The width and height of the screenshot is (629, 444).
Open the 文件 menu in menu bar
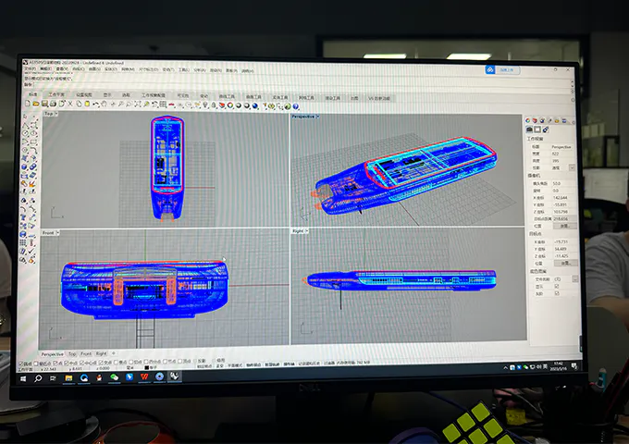pos(30,69)
